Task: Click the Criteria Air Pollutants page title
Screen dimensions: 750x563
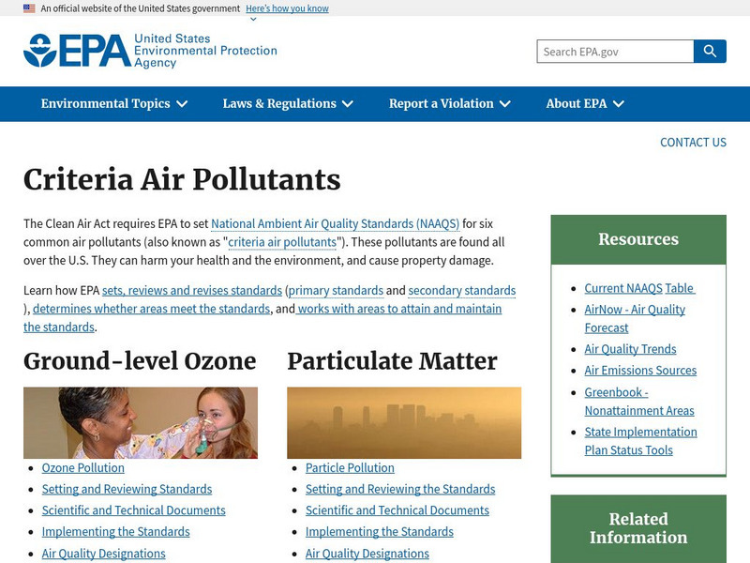Action: pyautogui.click(x=182, y=179)
